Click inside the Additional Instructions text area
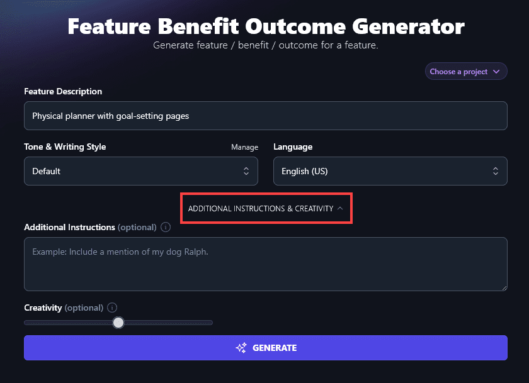529x383 pixels. coord(266,263)
